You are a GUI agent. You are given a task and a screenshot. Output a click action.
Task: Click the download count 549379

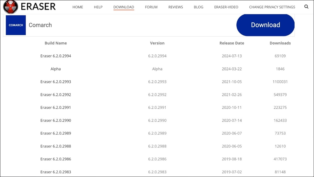(280, 95)
